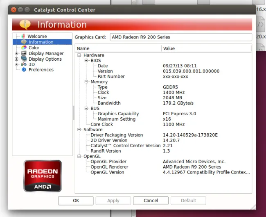
Task: Expand the Display Manager tree node
Action: pyautogui.click(x=16, y=53)
